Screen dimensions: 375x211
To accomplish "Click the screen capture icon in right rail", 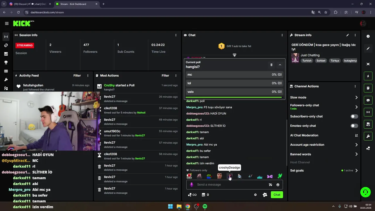I will (x=368, y=64).
